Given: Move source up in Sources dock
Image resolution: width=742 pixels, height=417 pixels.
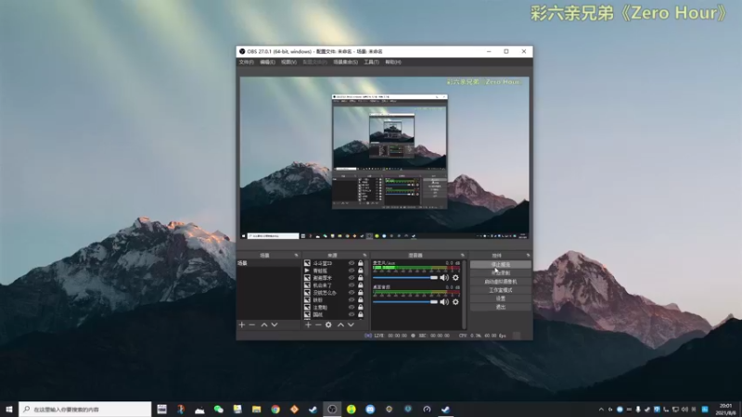Looking at the screenshot, I should click(340, 325).
